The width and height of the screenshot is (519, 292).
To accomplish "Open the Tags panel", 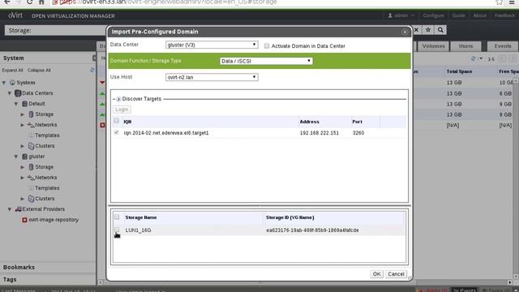I will [48, 279].
